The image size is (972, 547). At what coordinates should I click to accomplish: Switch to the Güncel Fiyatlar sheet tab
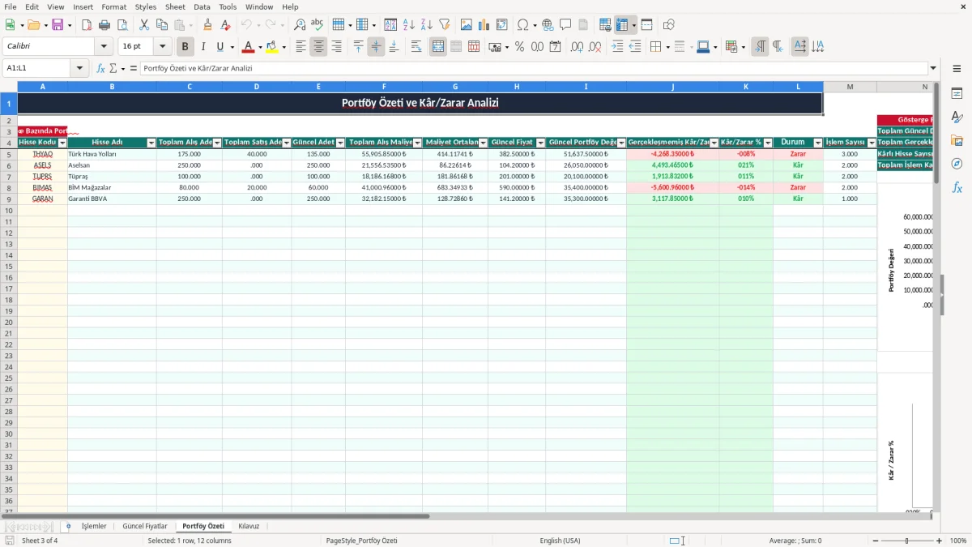[x=145, y=526]
